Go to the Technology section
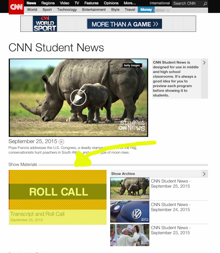220x253 pixels. click(67, 10)
